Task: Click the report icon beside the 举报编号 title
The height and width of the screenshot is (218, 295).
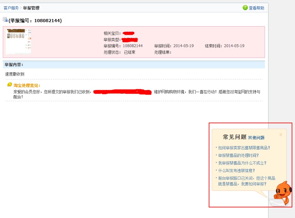Action: coord(5,20)
